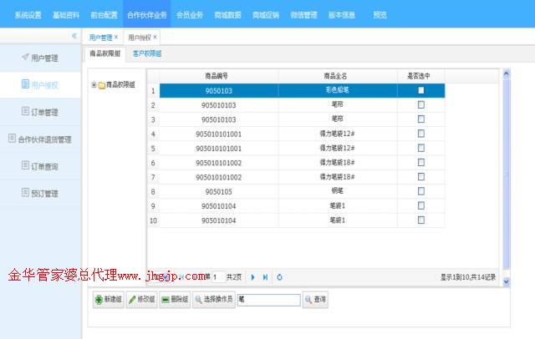Open 预订管理 in the sidebar

click(x=40, y=193)
